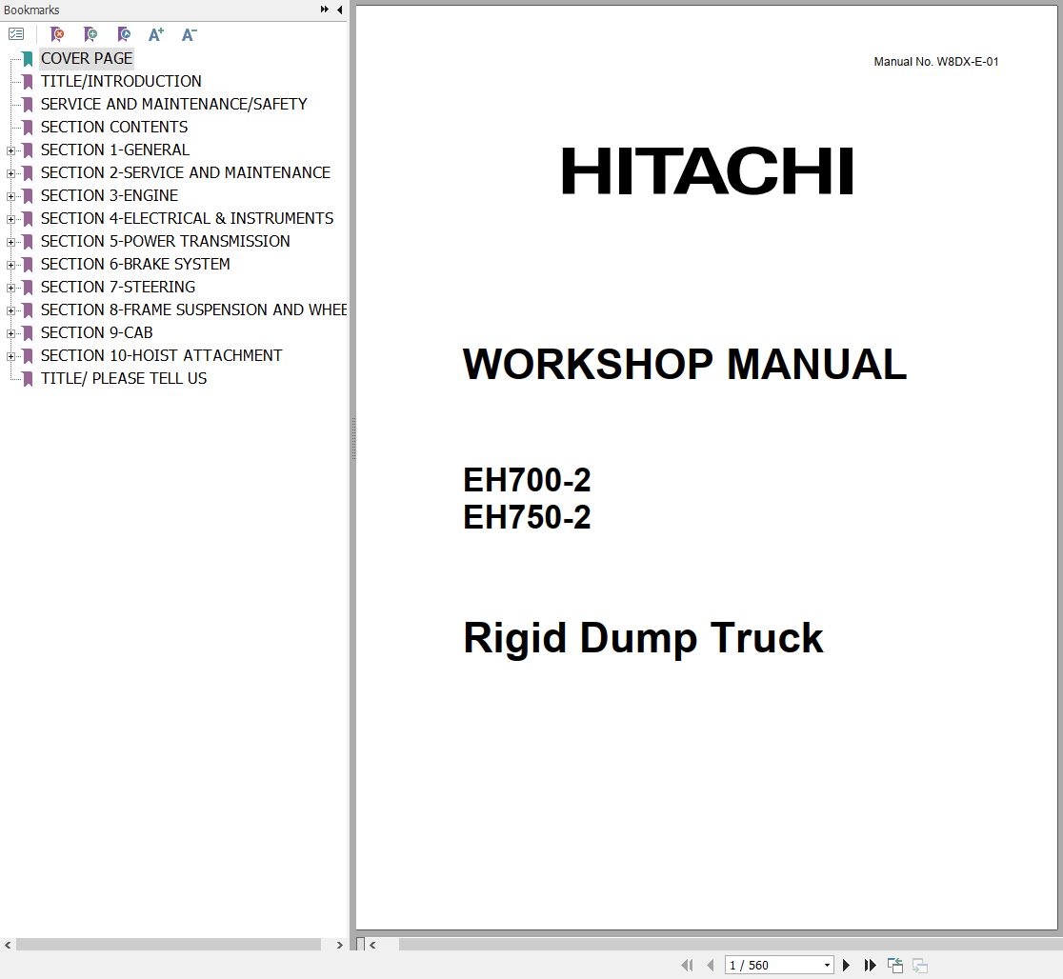Open the page number dropdown arrow
Viewport: 1063px width, 979px height.
[x=827, y=965]
